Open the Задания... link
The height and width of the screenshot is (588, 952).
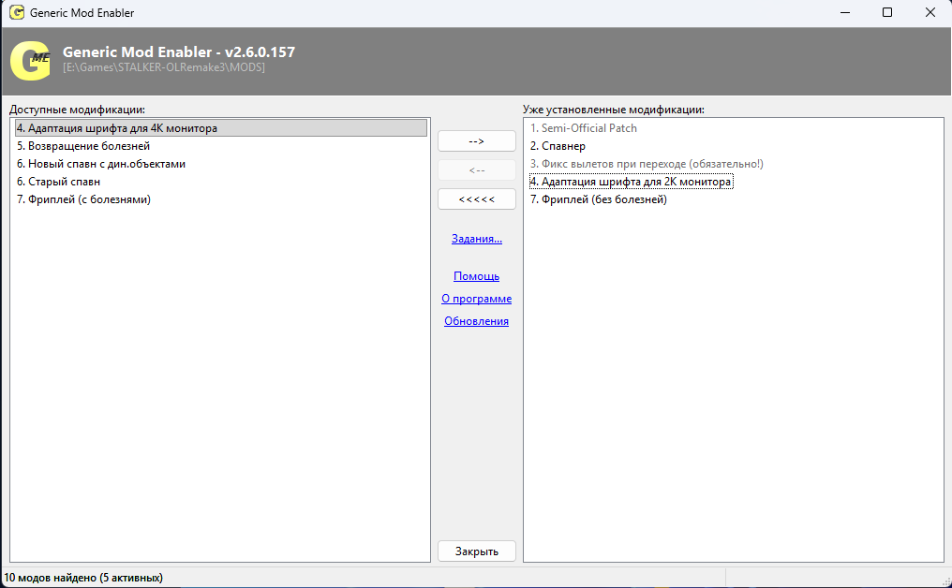pos(476,239)
